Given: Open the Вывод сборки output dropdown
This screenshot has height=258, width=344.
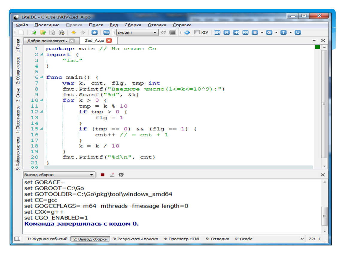Looking at the screenshot, I should pyautogui.click(x=59, y=175).
